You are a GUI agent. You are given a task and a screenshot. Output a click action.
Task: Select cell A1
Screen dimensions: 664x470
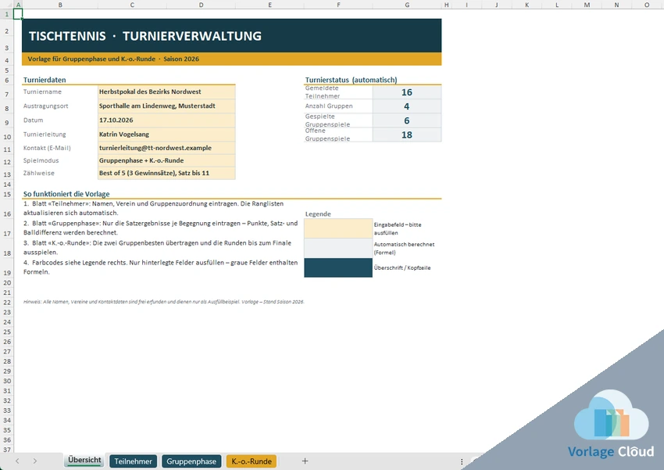[18, 14]
